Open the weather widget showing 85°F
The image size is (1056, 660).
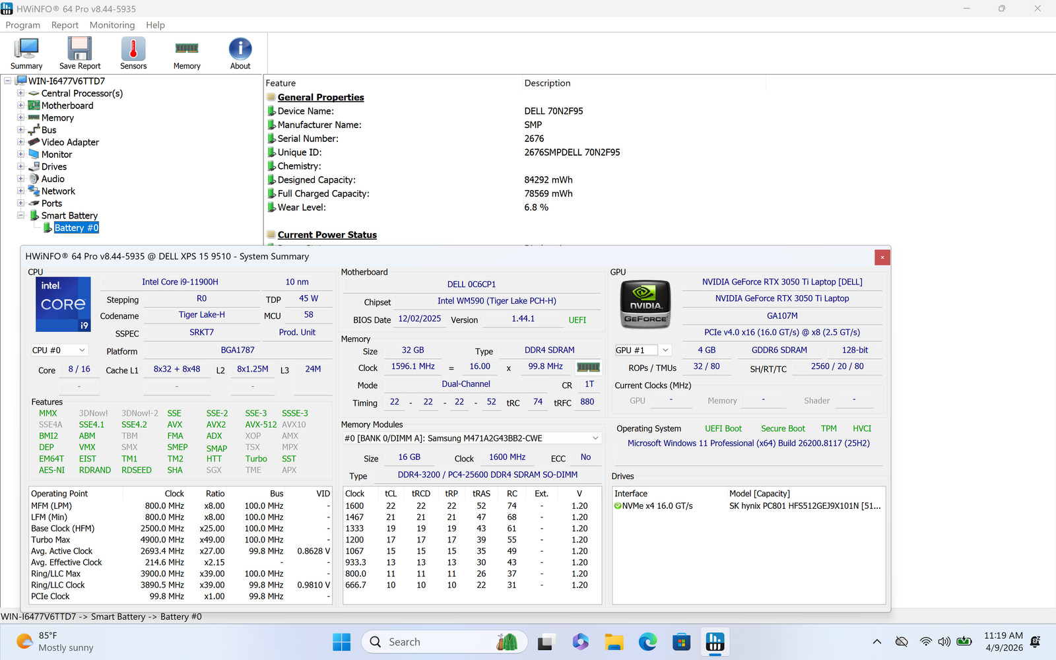pos(55,642)
